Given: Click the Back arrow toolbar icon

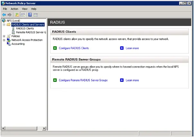Looking at the screenshot, I should point(4,15).
